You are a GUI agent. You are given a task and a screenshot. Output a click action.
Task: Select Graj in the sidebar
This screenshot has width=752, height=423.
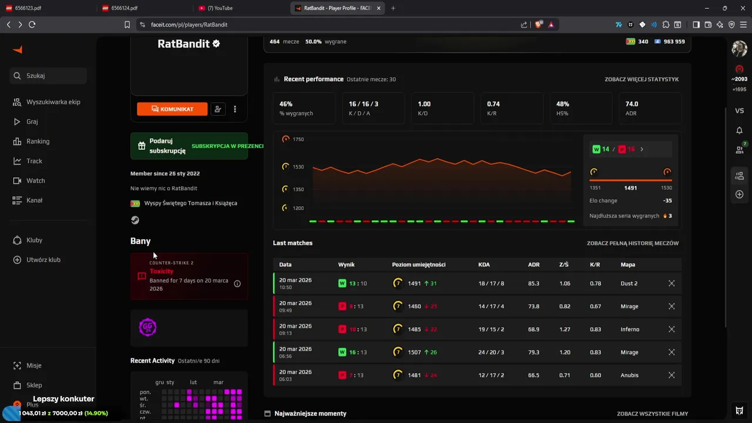pos(25,122)
